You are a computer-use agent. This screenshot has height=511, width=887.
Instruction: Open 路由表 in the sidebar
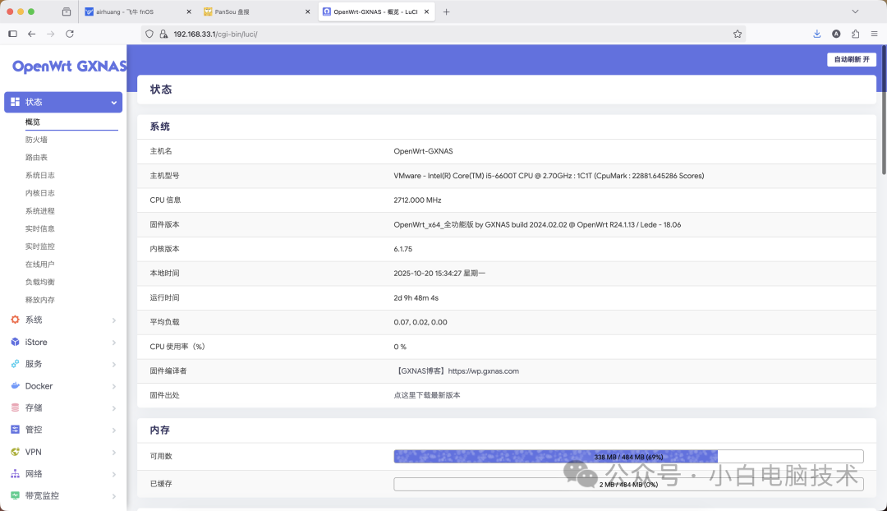[x=36, y=157]
